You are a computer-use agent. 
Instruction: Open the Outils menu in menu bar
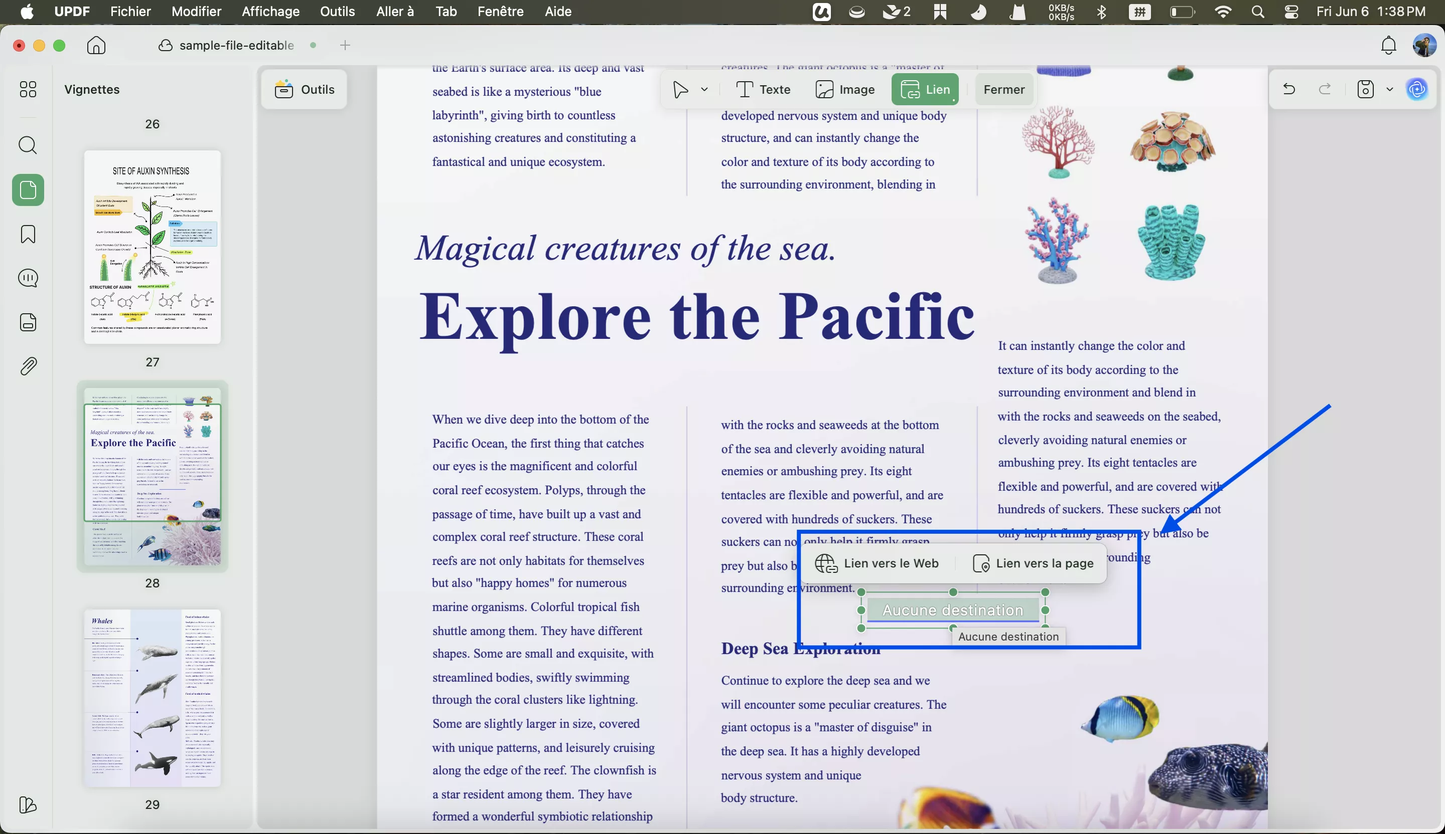coord(337,12)
